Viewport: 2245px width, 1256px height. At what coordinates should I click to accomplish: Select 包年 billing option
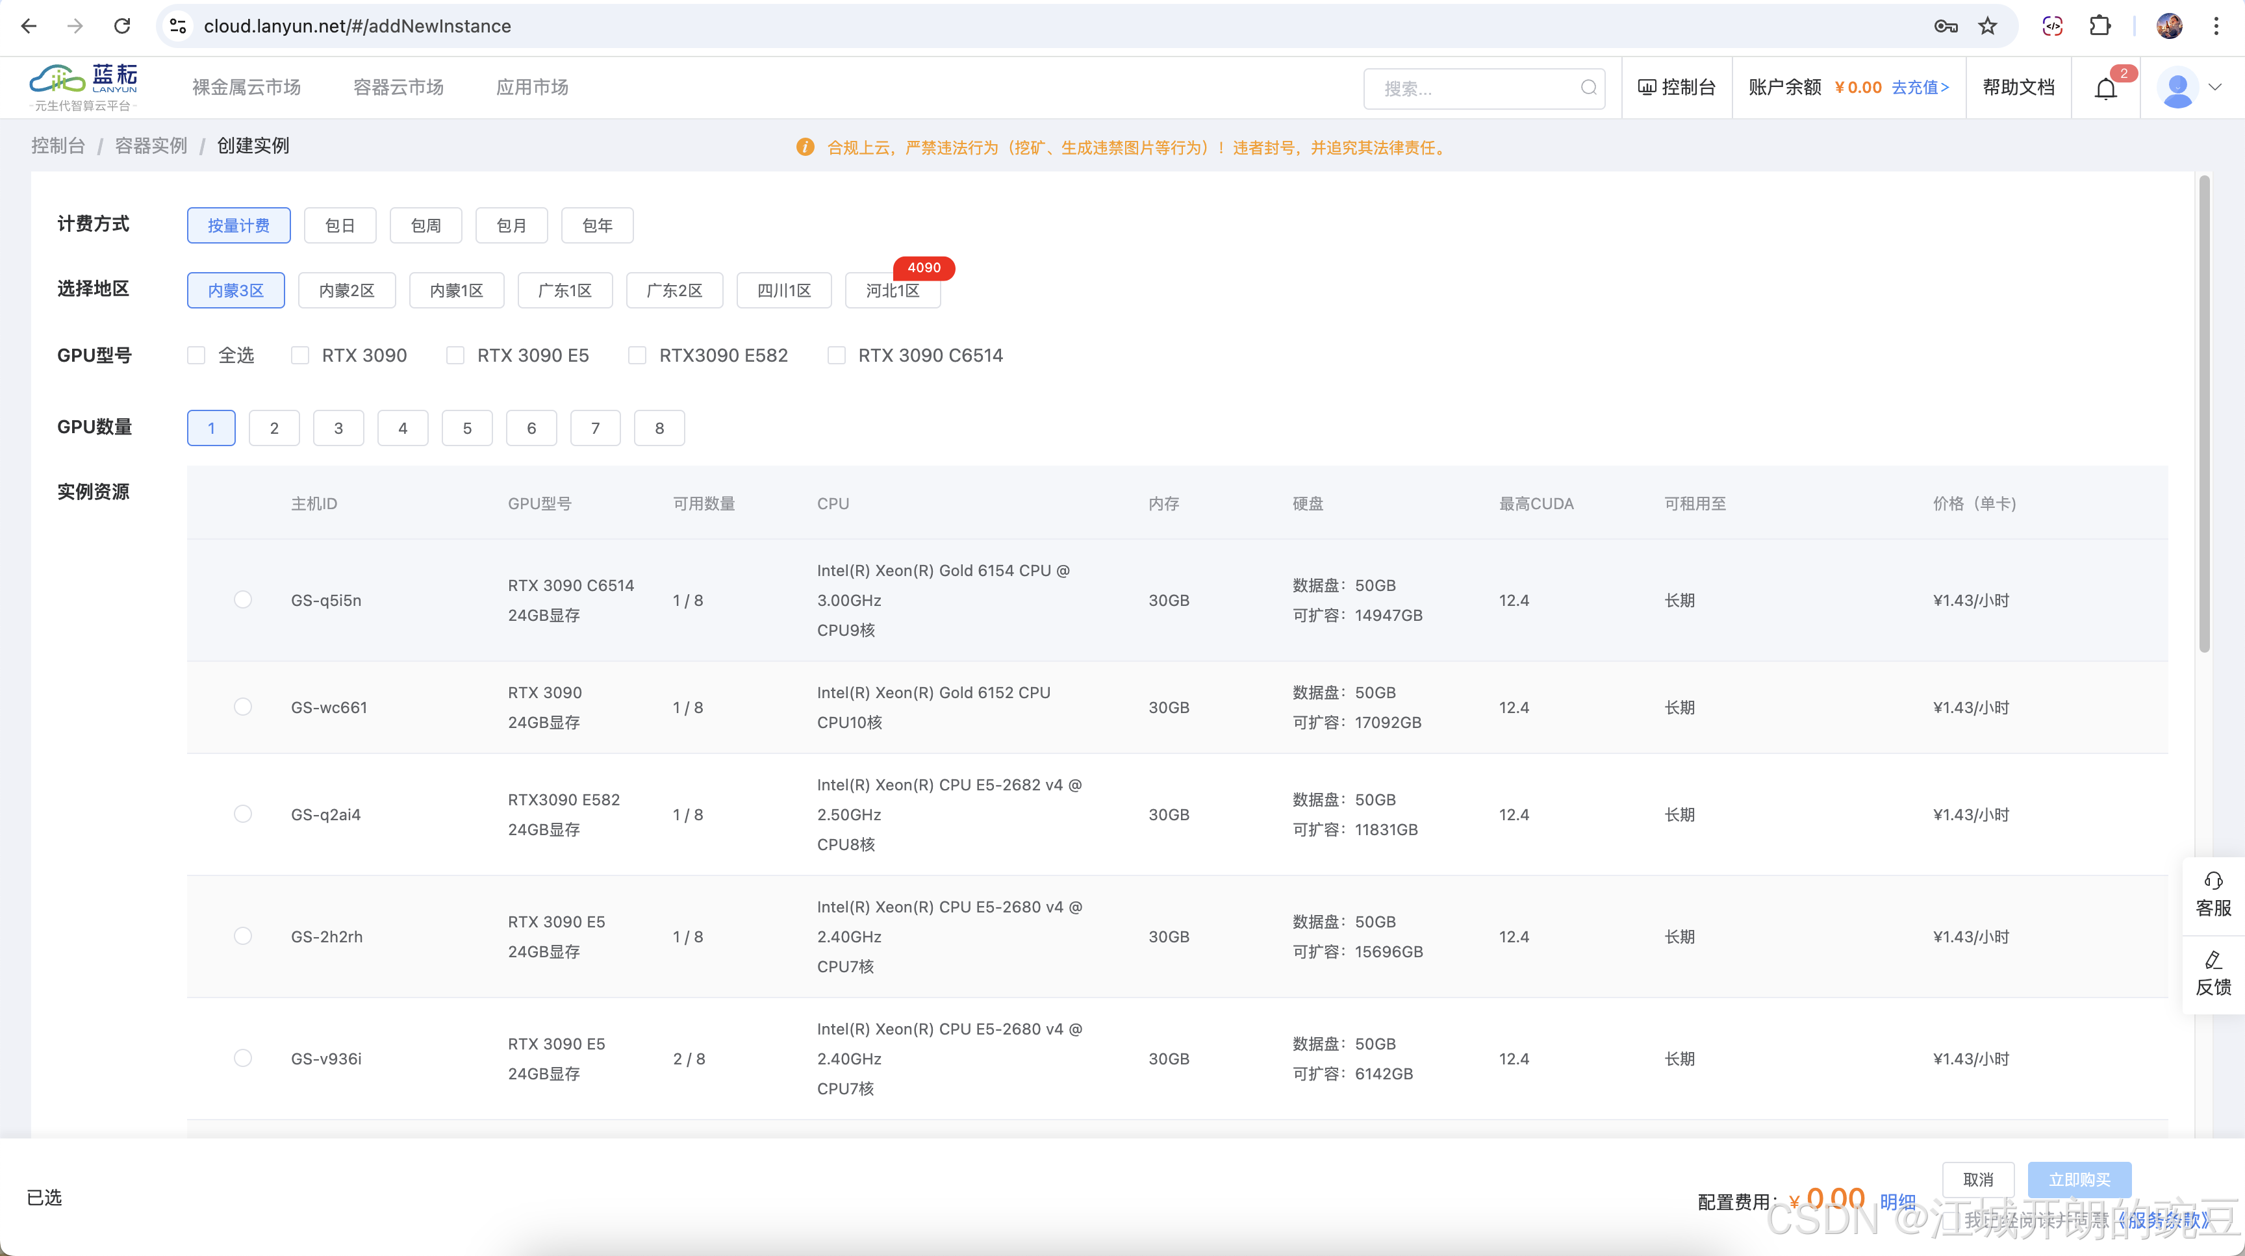(597, 225)
